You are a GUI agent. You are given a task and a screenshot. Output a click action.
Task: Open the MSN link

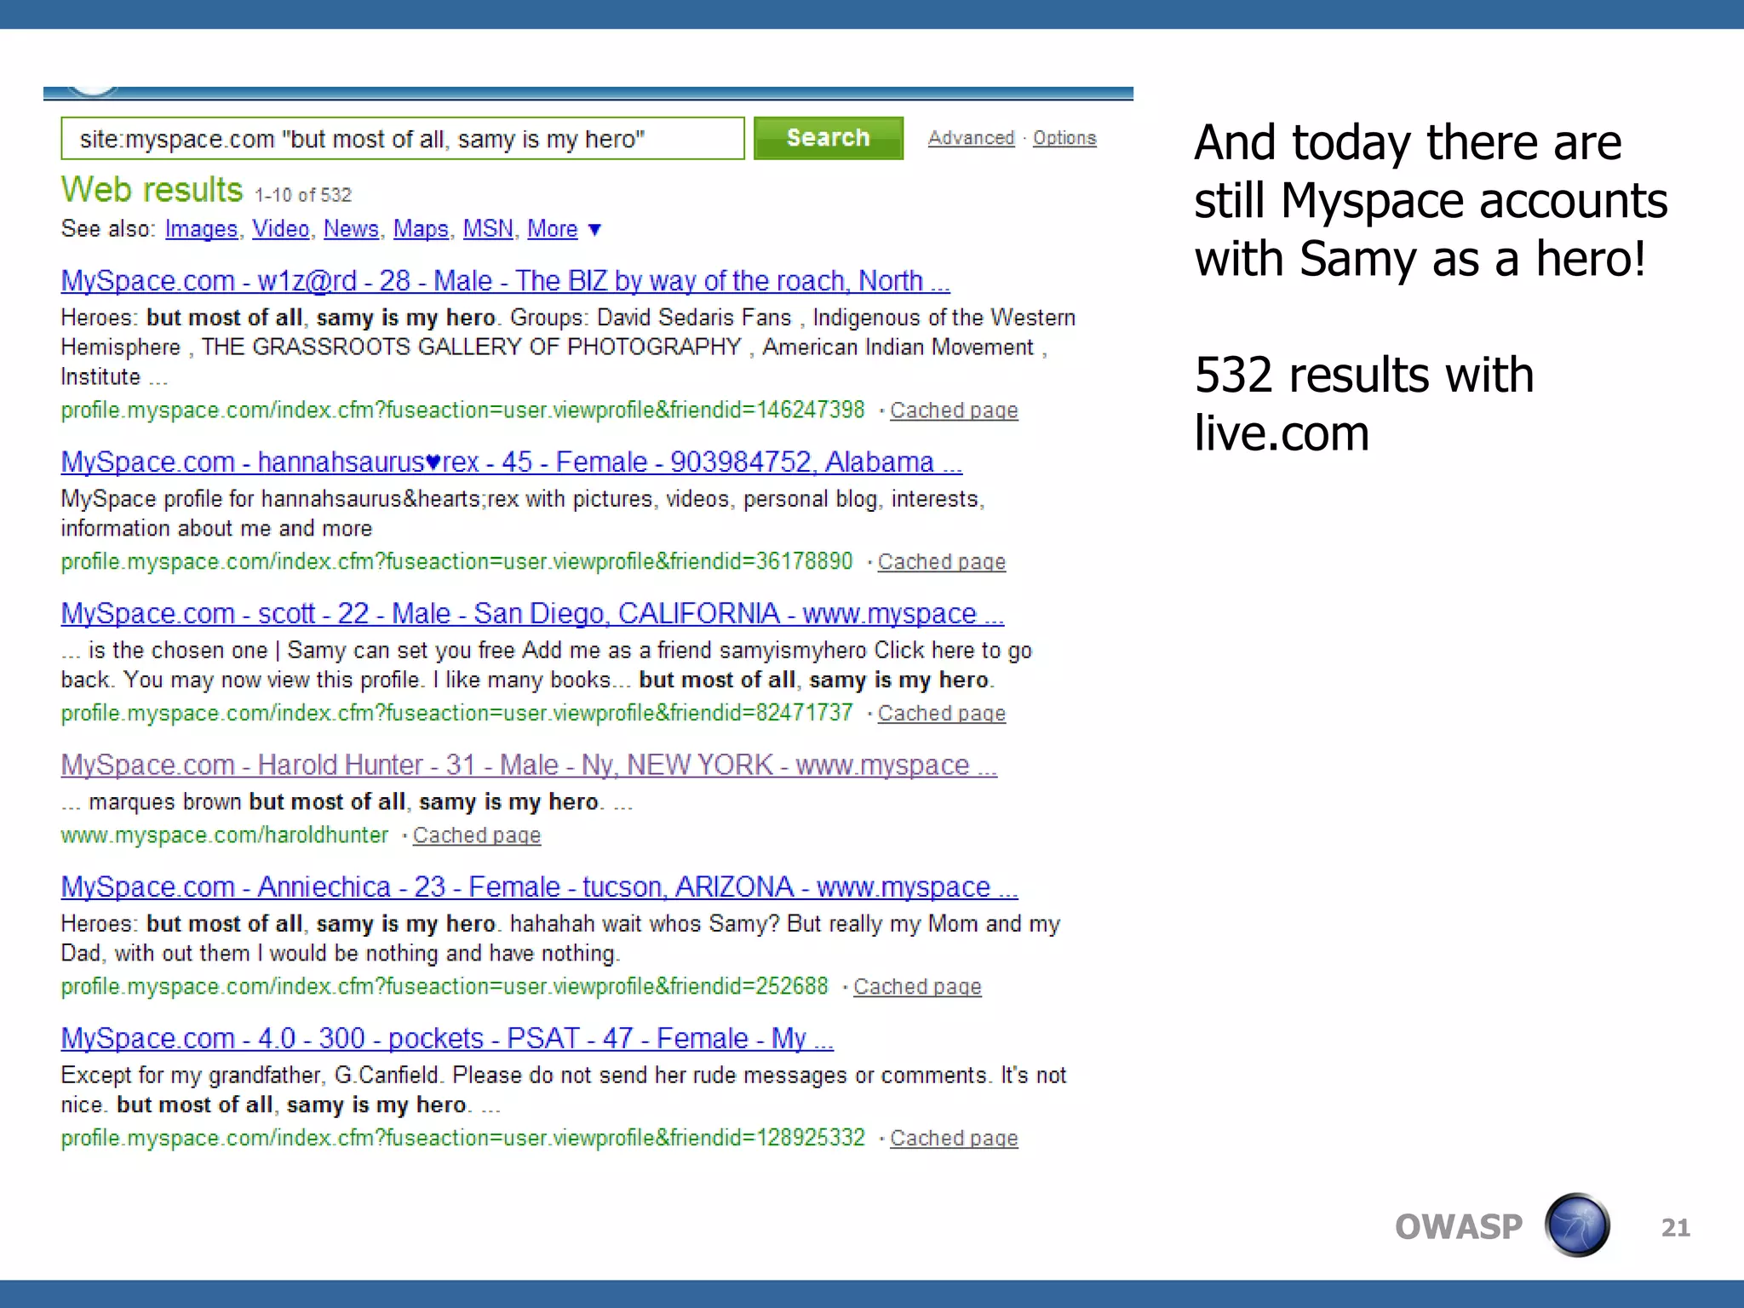tap(488, 229)
